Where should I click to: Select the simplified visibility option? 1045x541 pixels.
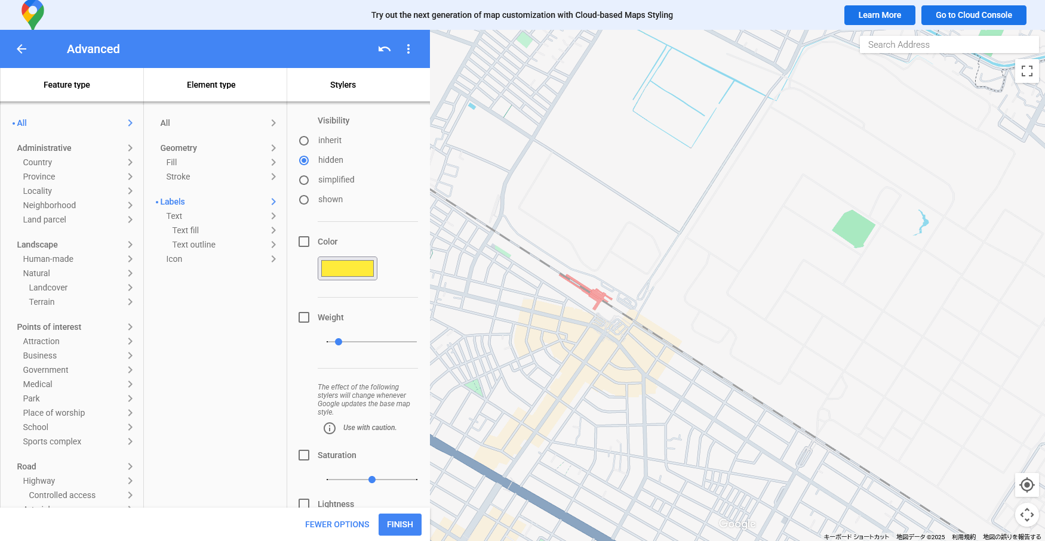click(x=304, y=180)
